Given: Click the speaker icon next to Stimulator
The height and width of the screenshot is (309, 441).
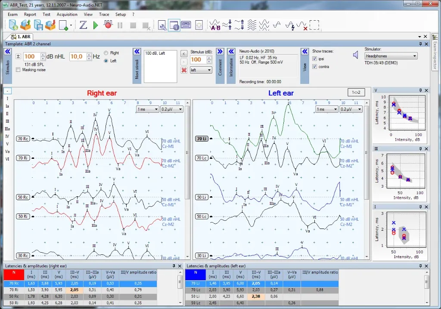Looking at the screenshot, I should tap(355, 55).
